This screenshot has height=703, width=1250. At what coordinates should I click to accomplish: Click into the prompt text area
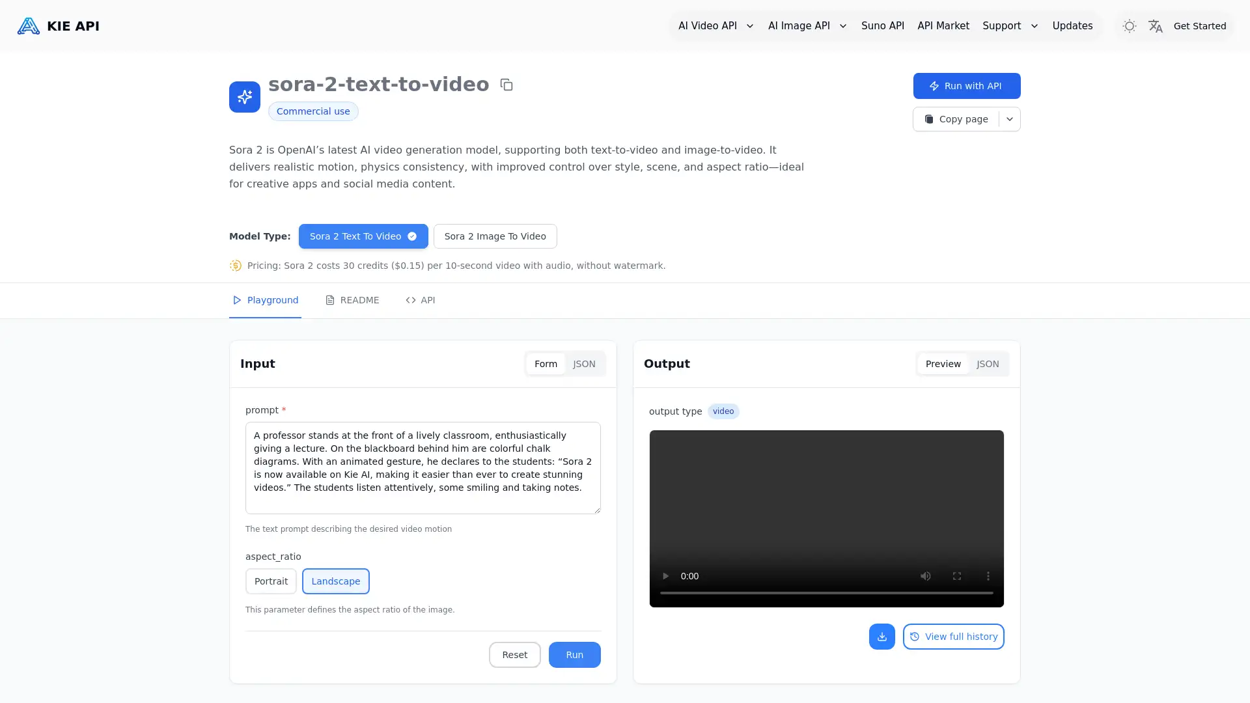pyautogui.click(x=423, y=467)
